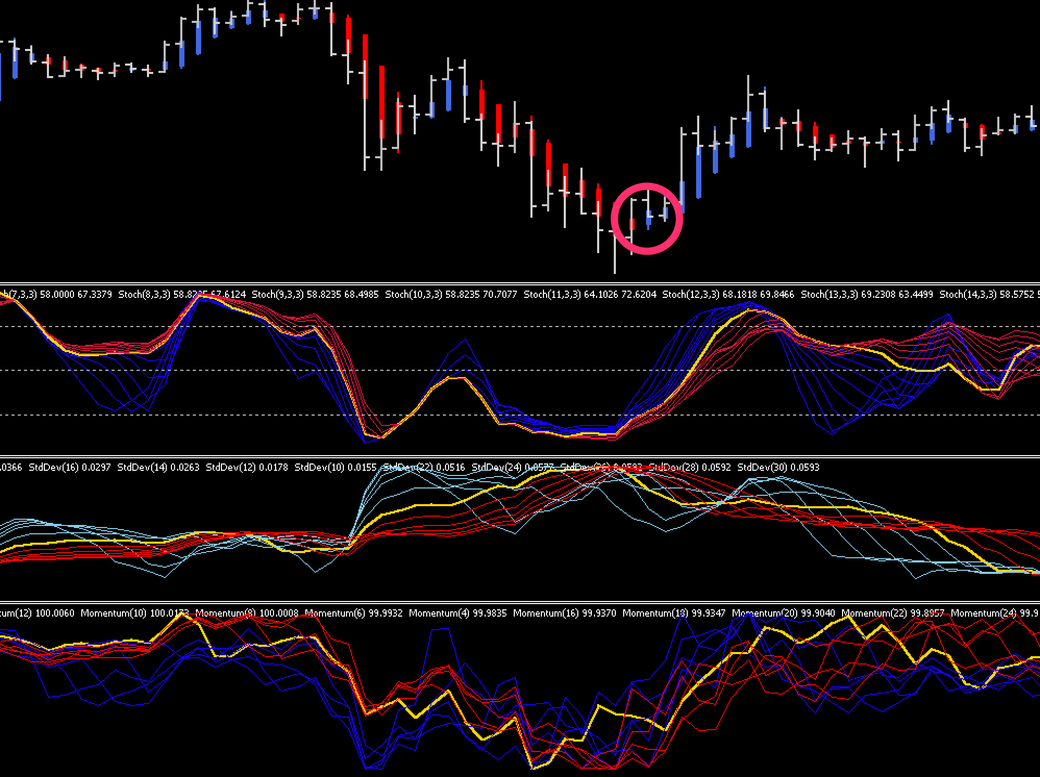
Task: Click the value 69.8466 after Stoch(12,3,3)
Action: point(777,294)
